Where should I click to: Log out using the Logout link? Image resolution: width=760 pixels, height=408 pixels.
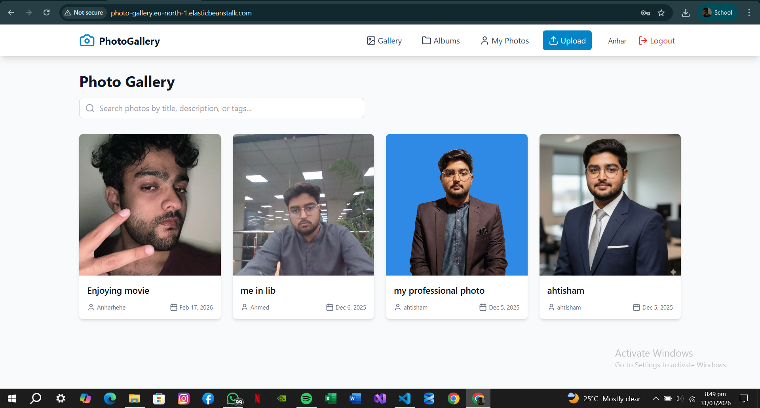(x=657, y=41)
